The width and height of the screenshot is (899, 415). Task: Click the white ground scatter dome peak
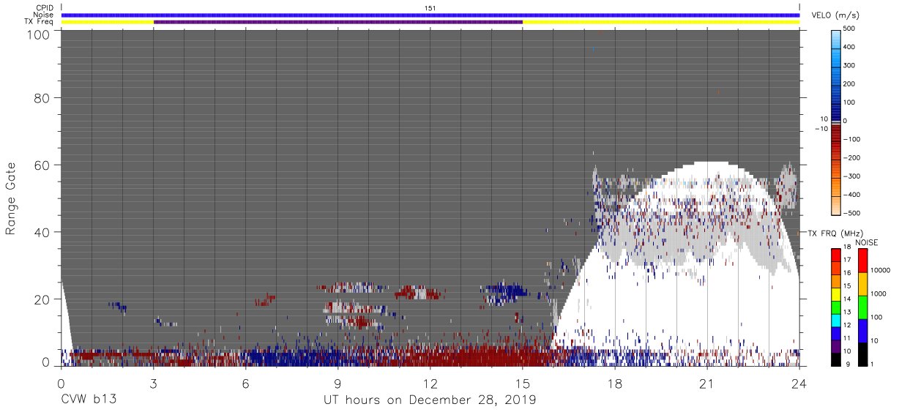[x=707, y=164]
